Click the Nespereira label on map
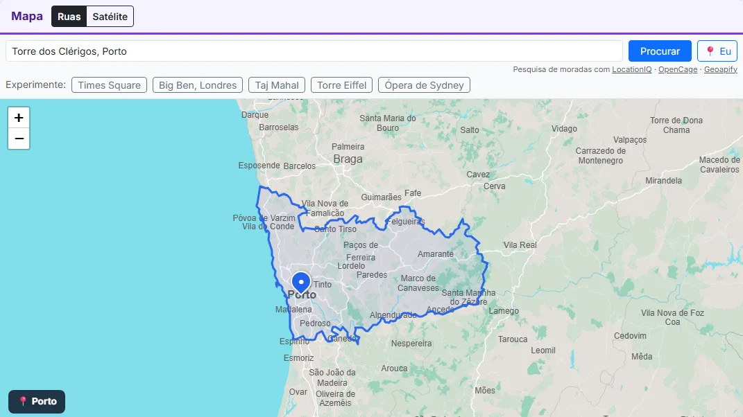This screenshot has height=417, width=743. (411, 344)
